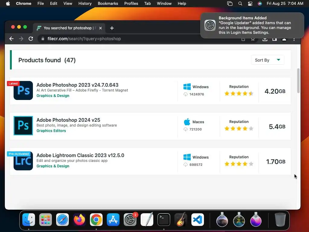Click the Lightroom Classic LrC icon
Screen dimensions: 309x232
[23, 161]
